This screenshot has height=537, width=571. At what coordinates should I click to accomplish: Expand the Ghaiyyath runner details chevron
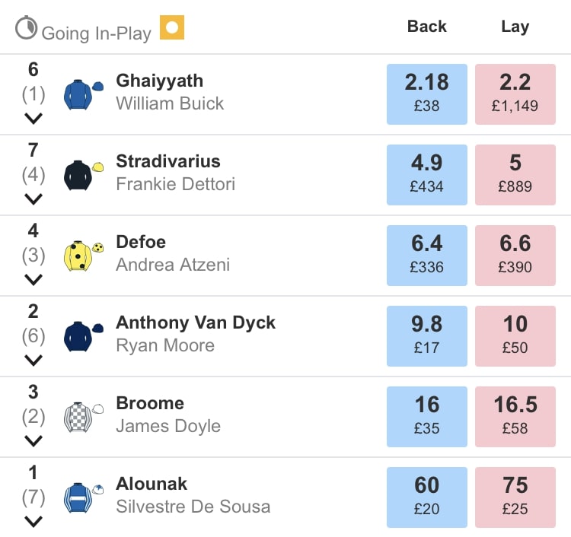(x=33, y=119)
